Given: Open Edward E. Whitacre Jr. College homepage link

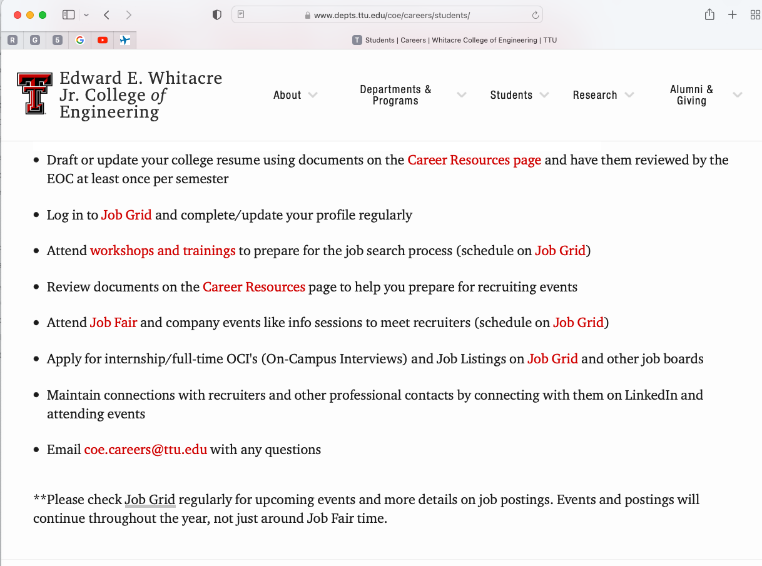Looking at the screenshot, I should [x=141, y=95].
